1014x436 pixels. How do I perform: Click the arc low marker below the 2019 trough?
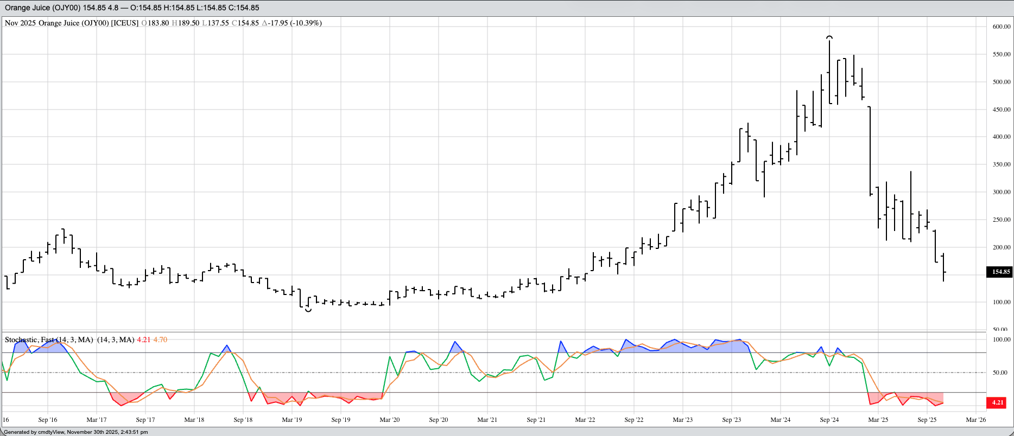point(308,310)
